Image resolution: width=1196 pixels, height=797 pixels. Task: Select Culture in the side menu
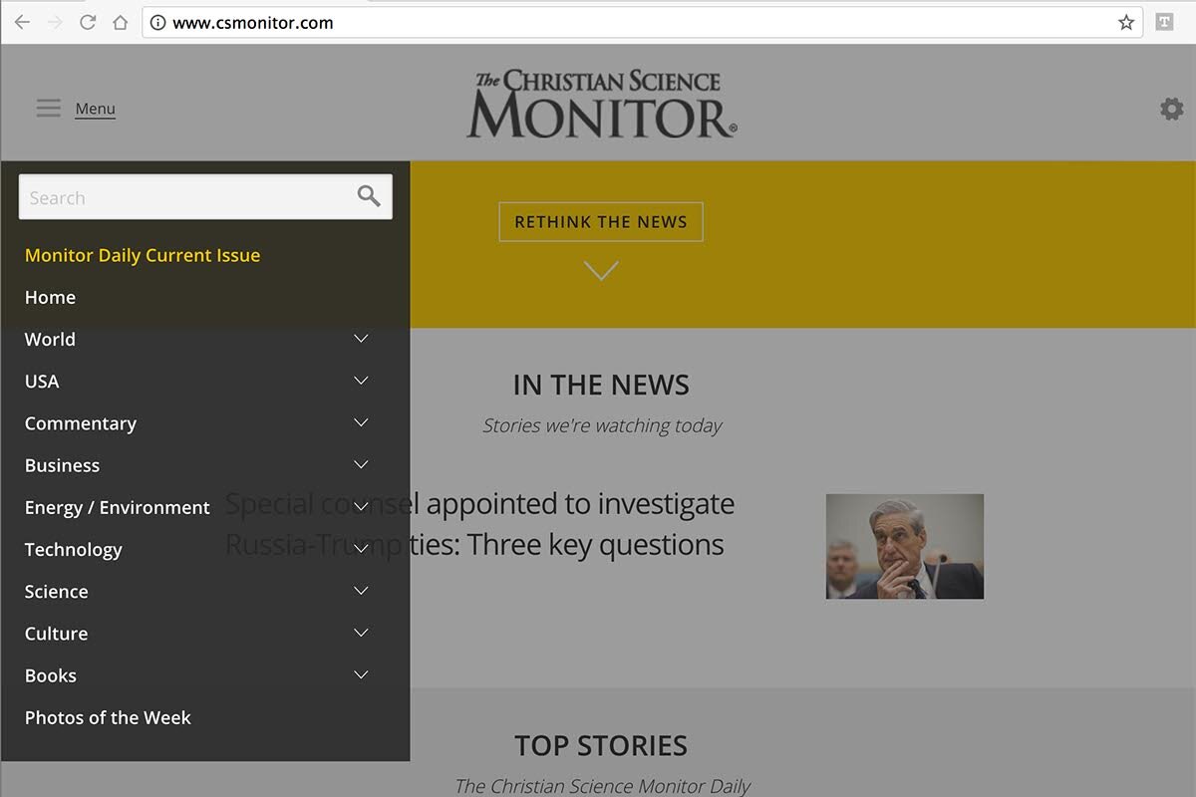(57, 634)
